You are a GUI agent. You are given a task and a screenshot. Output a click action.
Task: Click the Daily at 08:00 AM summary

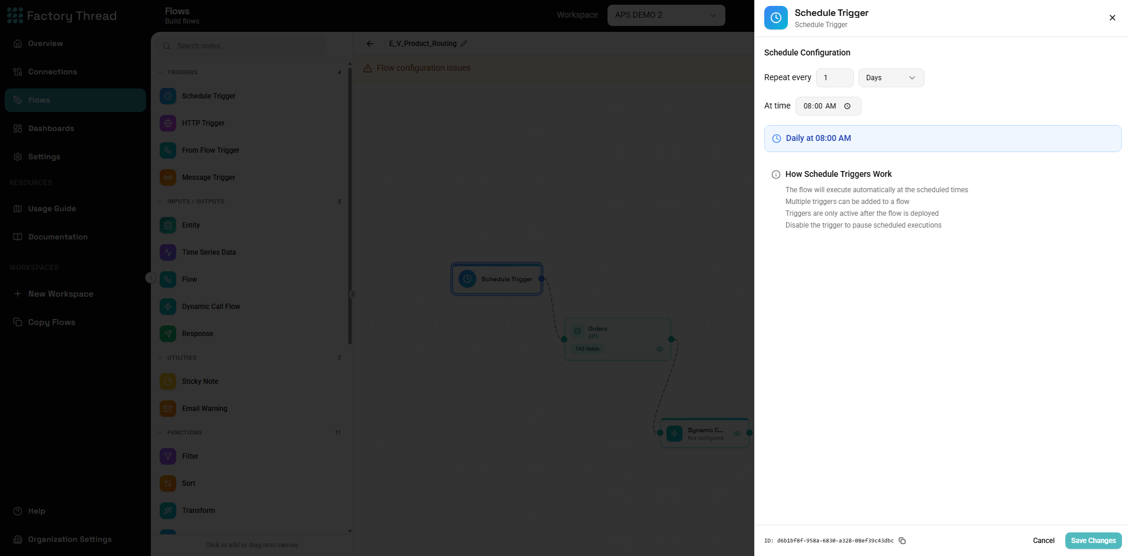(943, 139)
